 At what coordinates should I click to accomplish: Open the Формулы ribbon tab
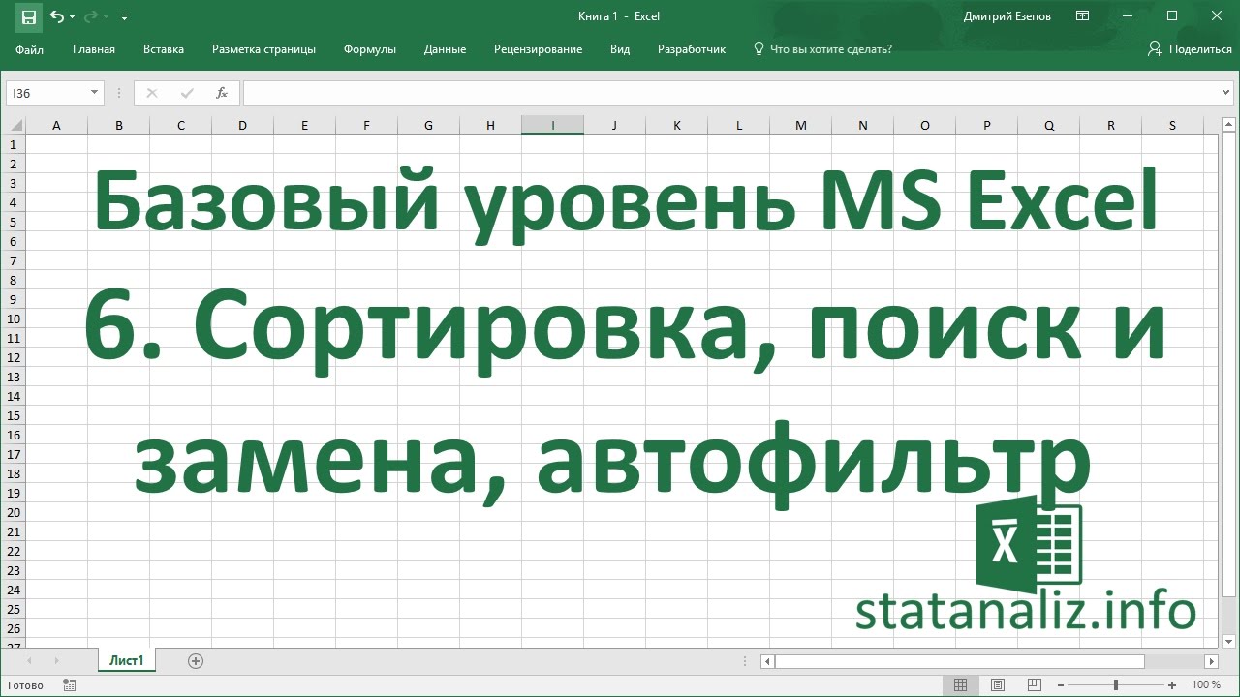370,49
